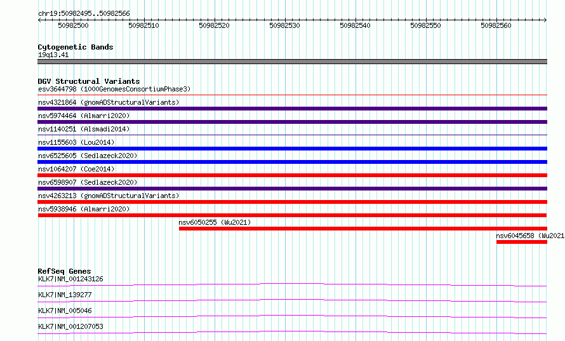The height and width of the screenshot is (341, 565).
Task: Open variant nsv6045658 Wu2021 label
Action: pyautogui.click(x=531, y=236)
